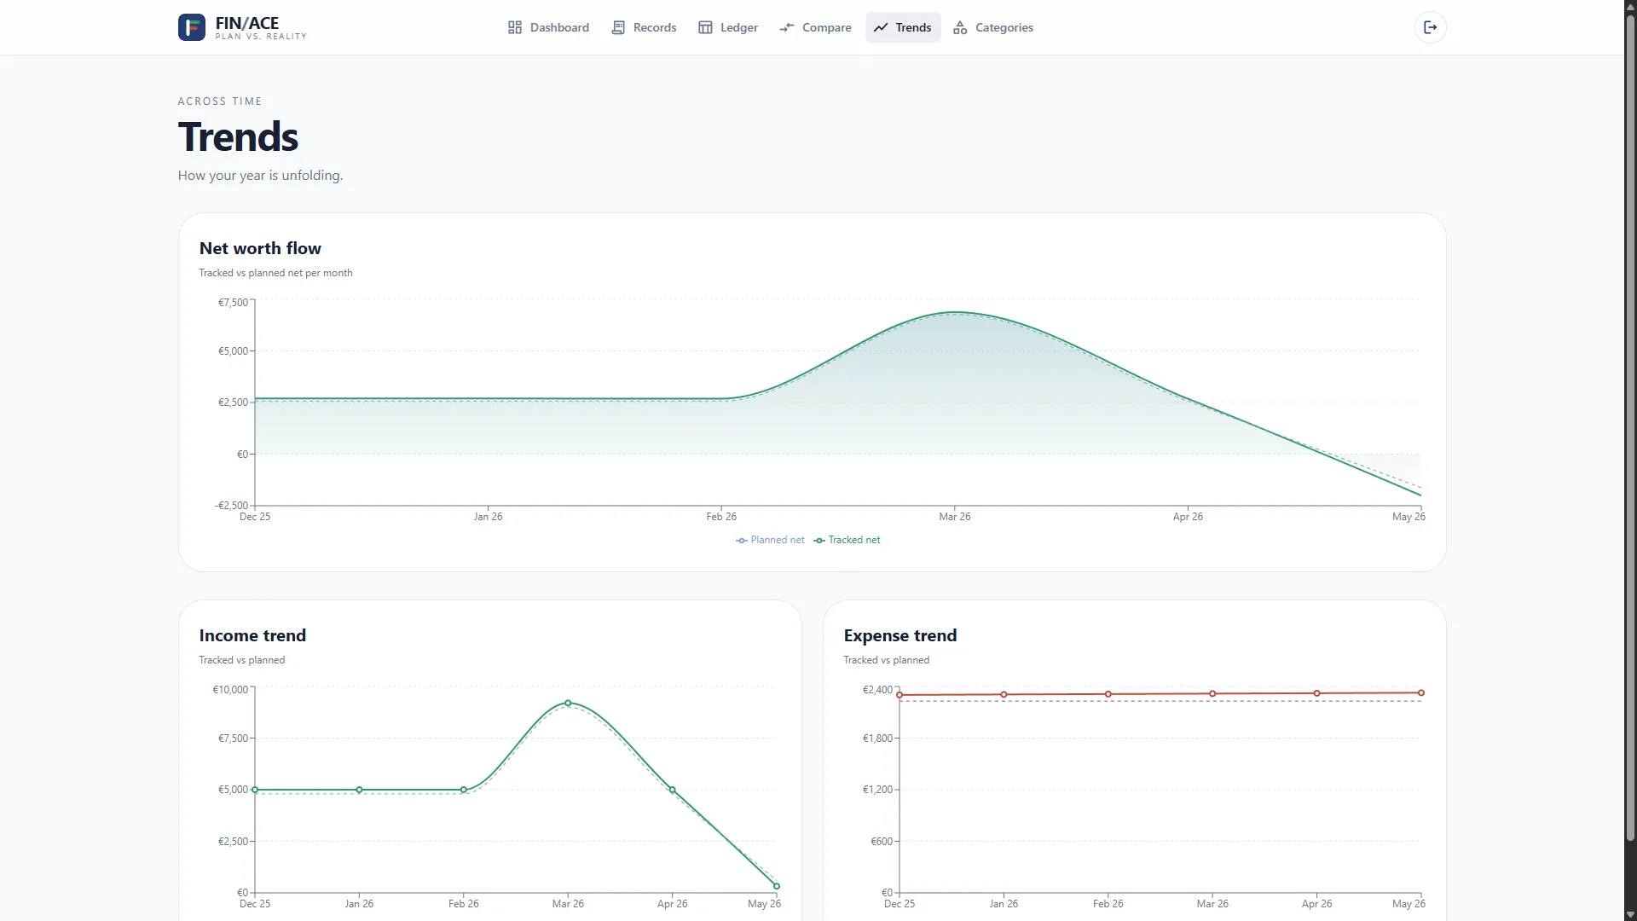Click the Apr 26 point on Expense trend

(1317, 693)
